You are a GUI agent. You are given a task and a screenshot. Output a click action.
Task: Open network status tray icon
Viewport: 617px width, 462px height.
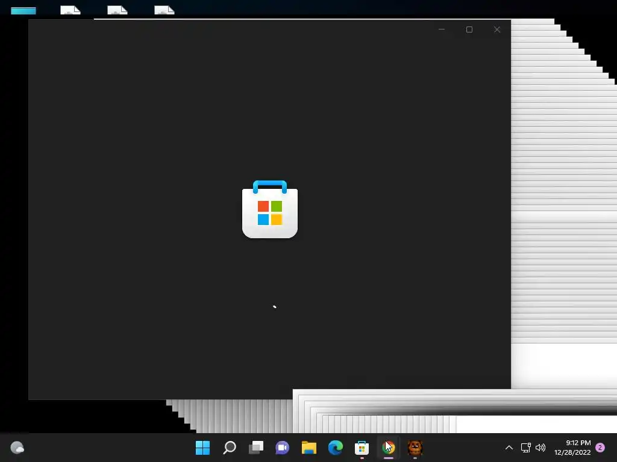(x=525, y=448)
